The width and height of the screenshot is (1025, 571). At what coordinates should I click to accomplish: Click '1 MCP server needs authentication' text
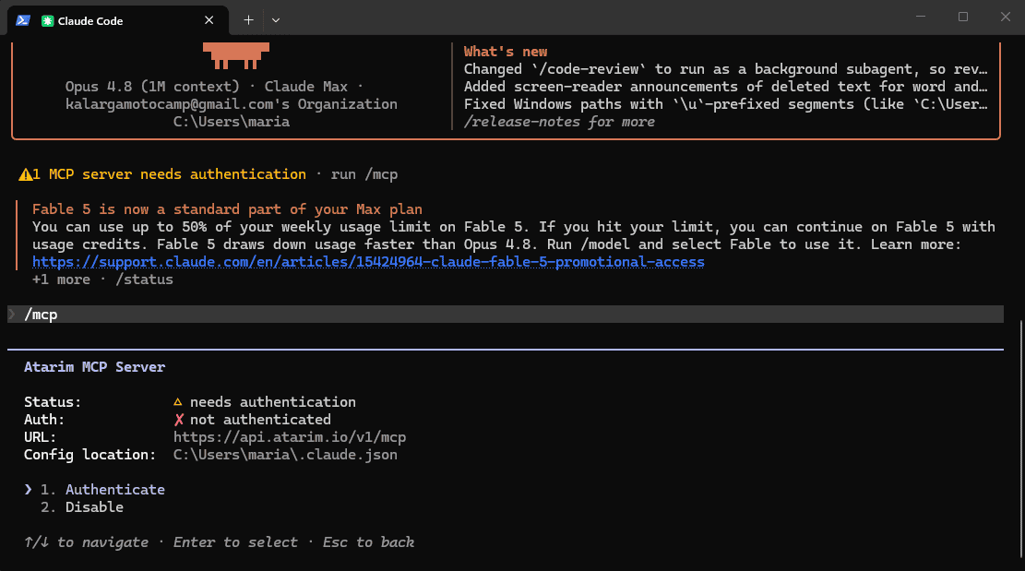point(170,174)
